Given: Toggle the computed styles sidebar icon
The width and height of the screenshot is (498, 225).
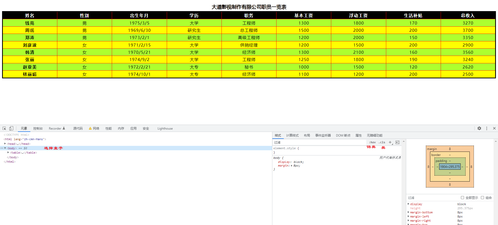Looking at the screenshot, I should pyautogui.click(x=397, y=142).
